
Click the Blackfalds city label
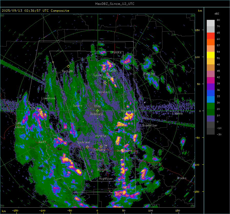109,70
